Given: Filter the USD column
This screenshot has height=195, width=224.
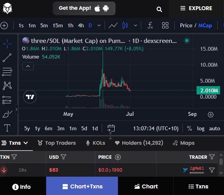Looking at the screenshot, I should tap(63, 157).
